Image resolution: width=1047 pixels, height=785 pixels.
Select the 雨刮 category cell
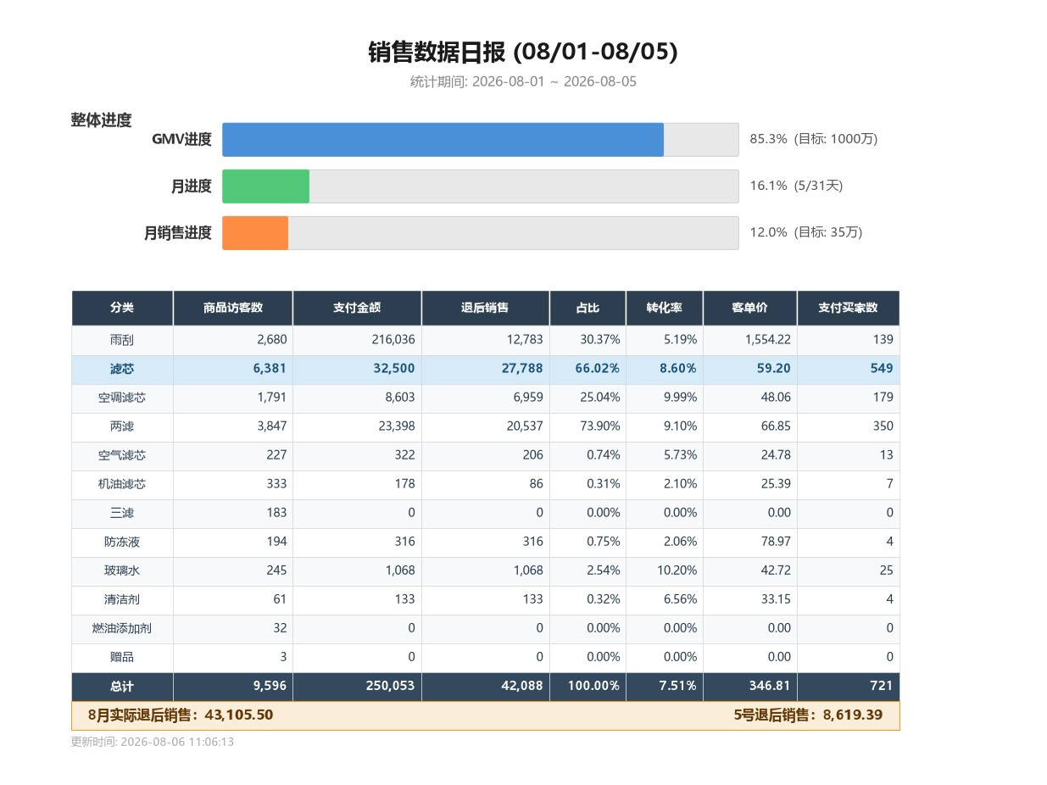(122, 340)
